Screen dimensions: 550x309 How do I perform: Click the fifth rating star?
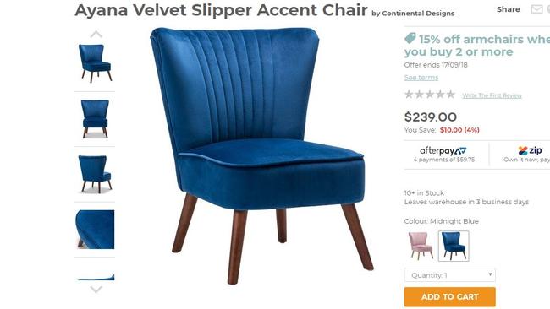pos(451,94)
